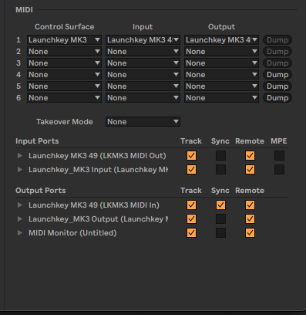Screen dimensions: 306x315
Task: Select Launchkey MK3 49 (LKMK3 MIDI In) port name
Action: (x=94, y=205)
